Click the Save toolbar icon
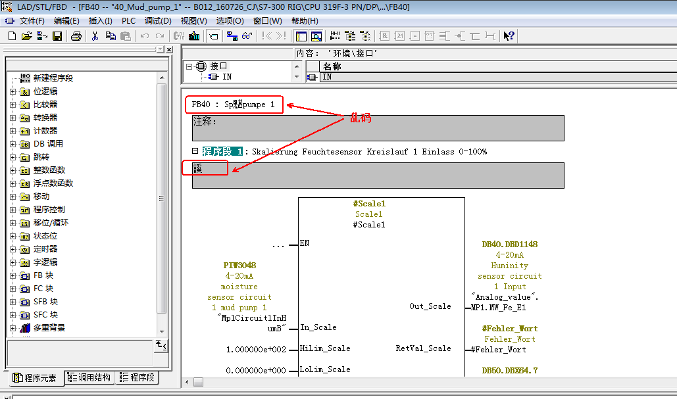This screenshot has height=399, width=677. coord(57,36)
